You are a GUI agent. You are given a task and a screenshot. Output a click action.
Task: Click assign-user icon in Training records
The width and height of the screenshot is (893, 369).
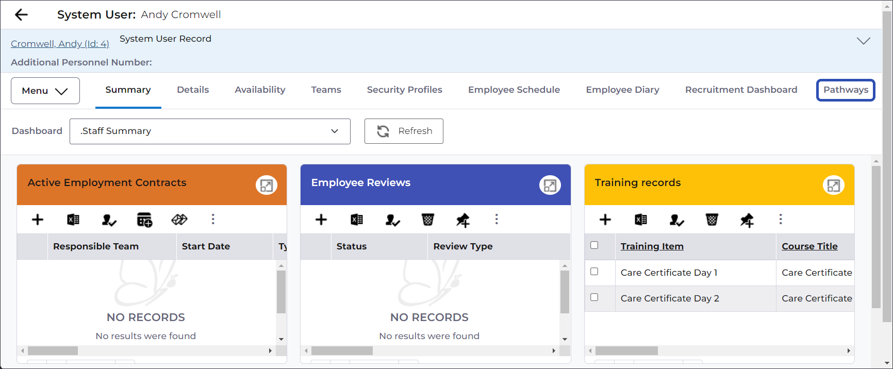(676, 220)
